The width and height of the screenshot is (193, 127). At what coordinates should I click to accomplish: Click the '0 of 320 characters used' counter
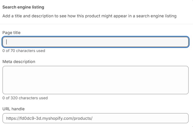click(25, 98)
